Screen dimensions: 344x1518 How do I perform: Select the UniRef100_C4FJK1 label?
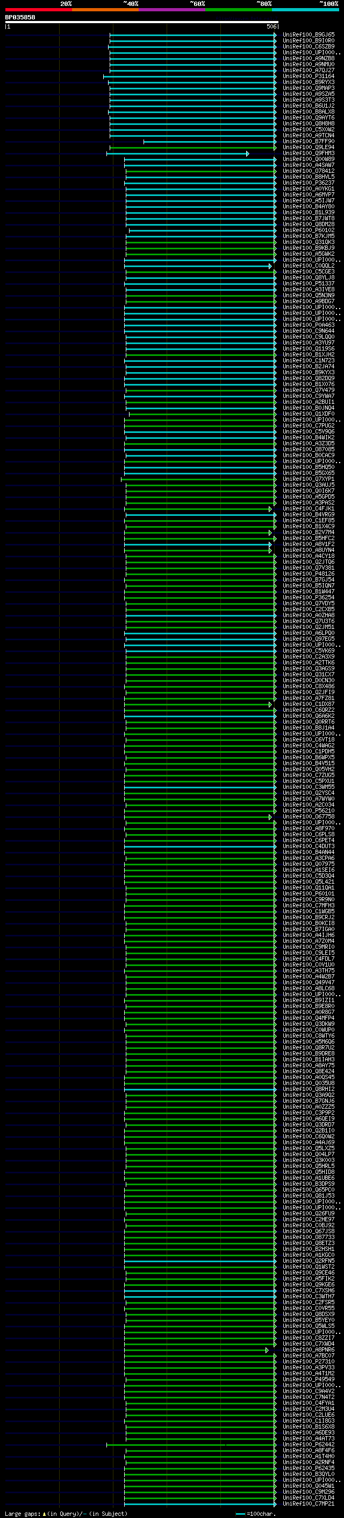click(309, 508)
